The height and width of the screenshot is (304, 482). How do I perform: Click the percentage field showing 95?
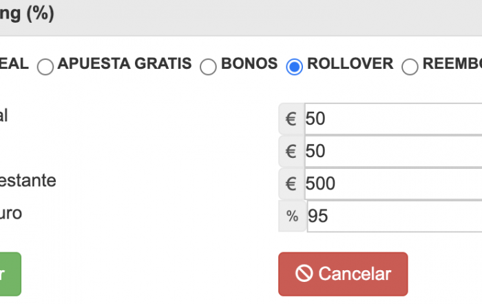coord(395,216)
